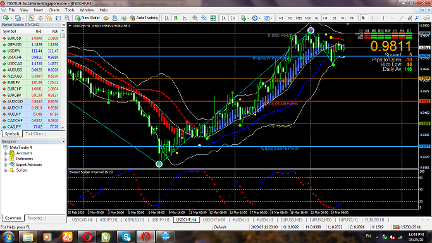Switch chart to bar chart icon
The width and height of the screenshot is (432, 243).
(167, 18)
